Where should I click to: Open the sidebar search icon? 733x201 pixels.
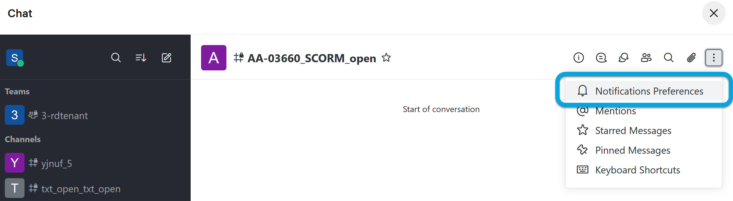116,58
